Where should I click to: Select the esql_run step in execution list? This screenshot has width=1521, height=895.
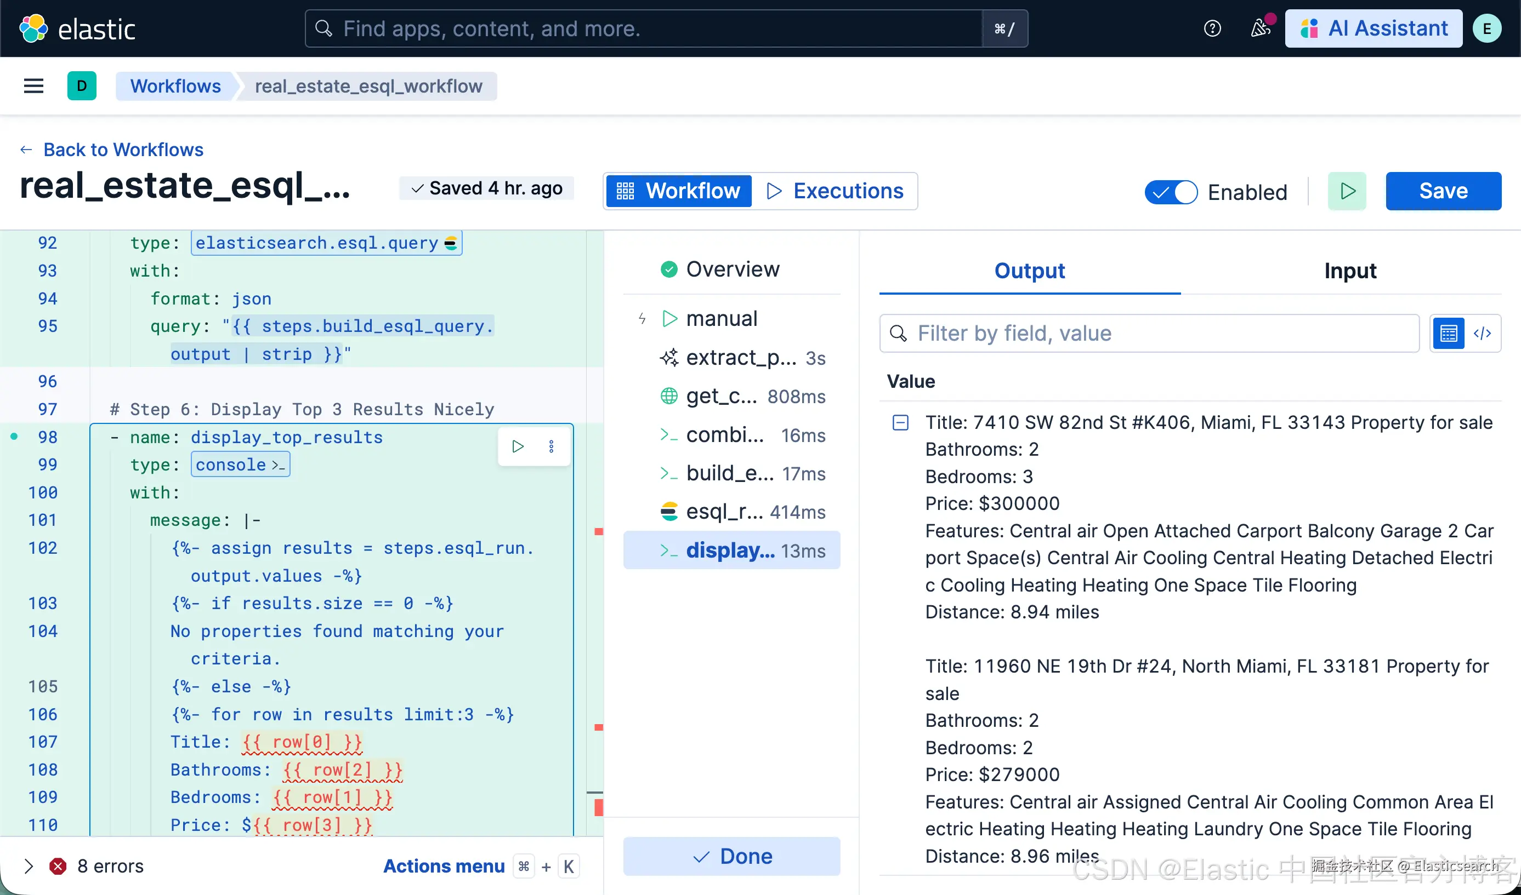point(731,512)
